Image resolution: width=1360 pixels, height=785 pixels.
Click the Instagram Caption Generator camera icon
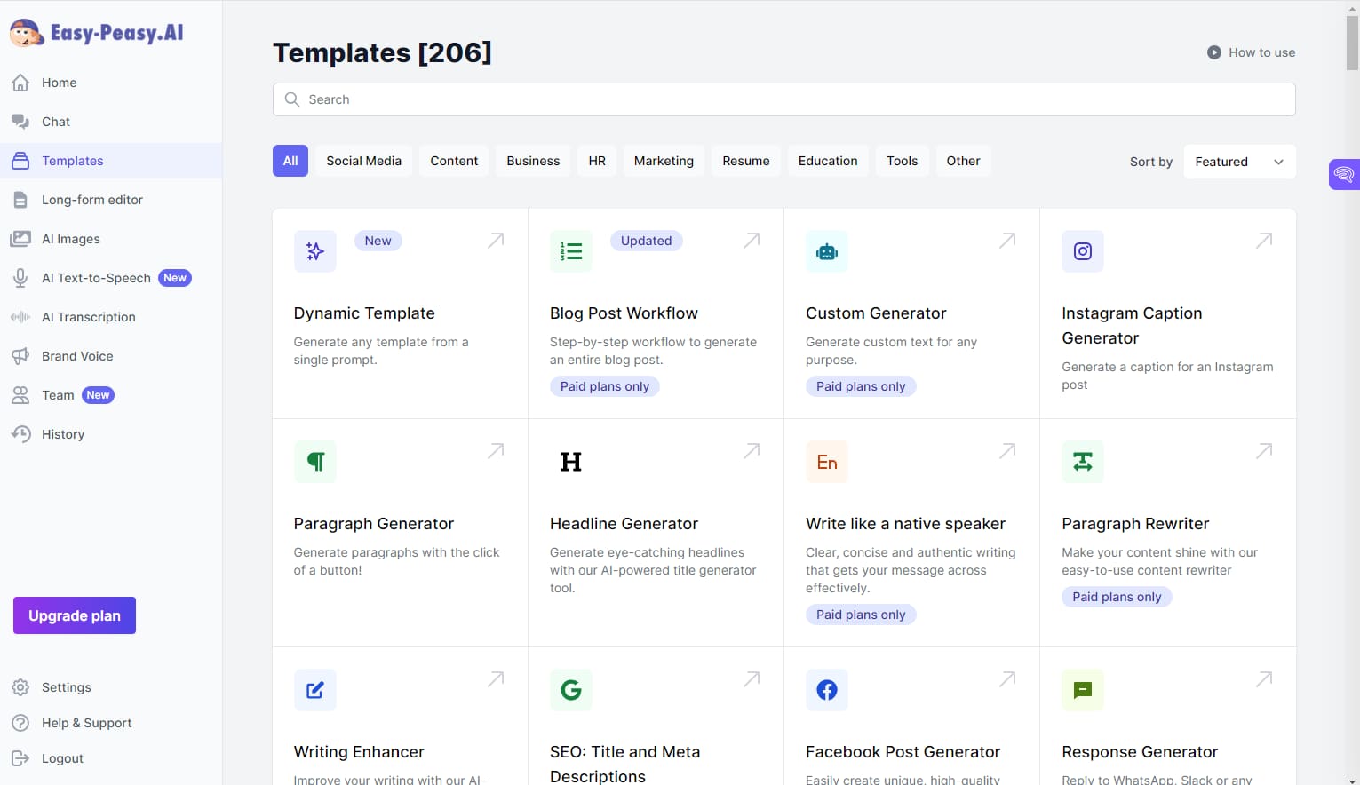(x=1083, y=251)
